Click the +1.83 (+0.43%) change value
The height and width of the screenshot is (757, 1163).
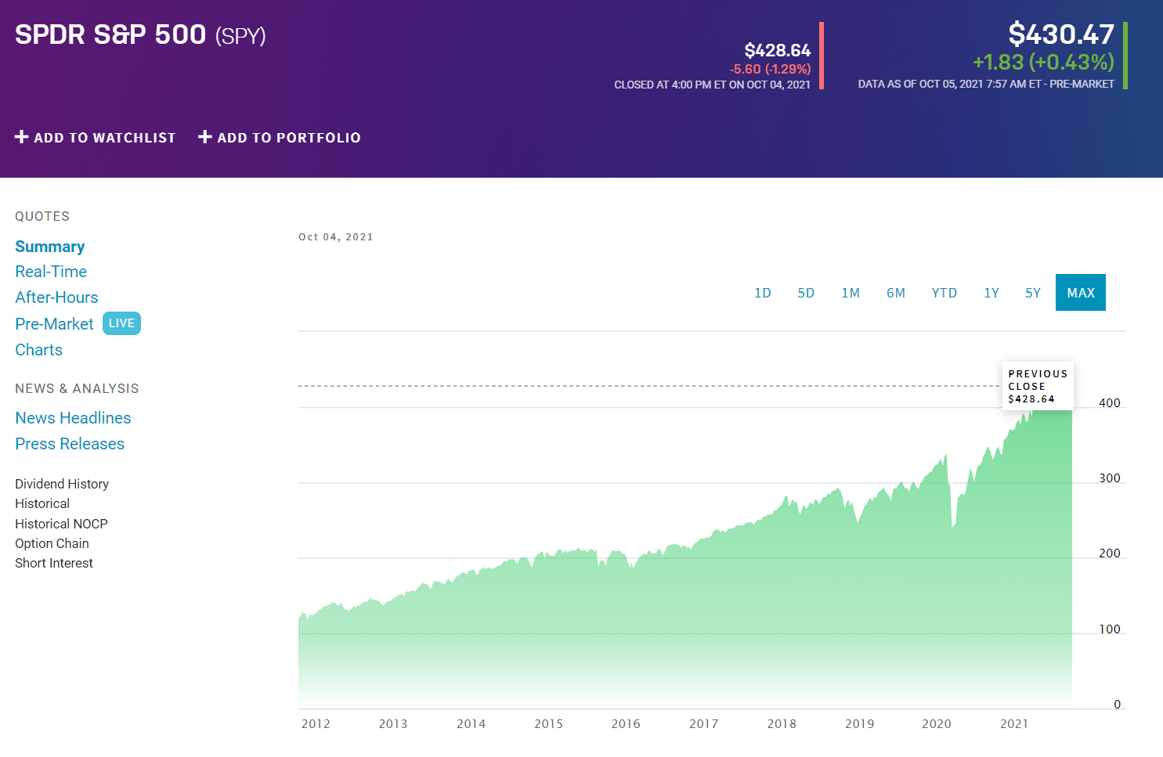(x=1043, y=62)
